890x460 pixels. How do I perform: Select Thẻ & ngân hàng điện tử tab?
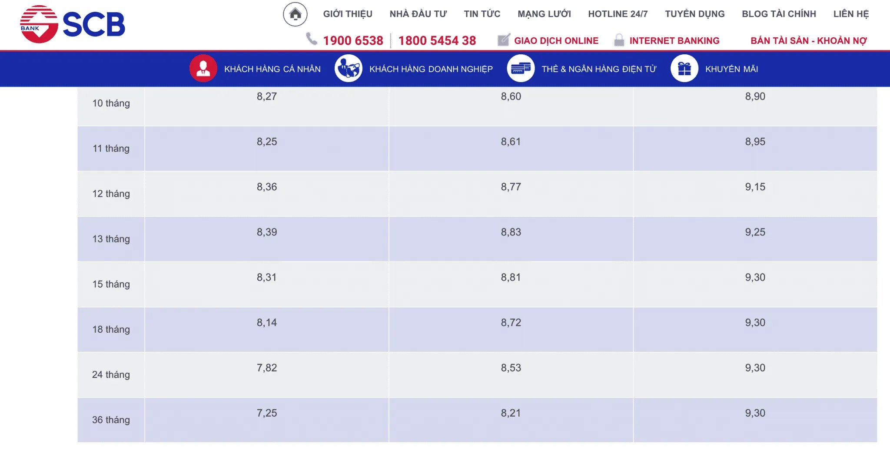click(599, 69)
